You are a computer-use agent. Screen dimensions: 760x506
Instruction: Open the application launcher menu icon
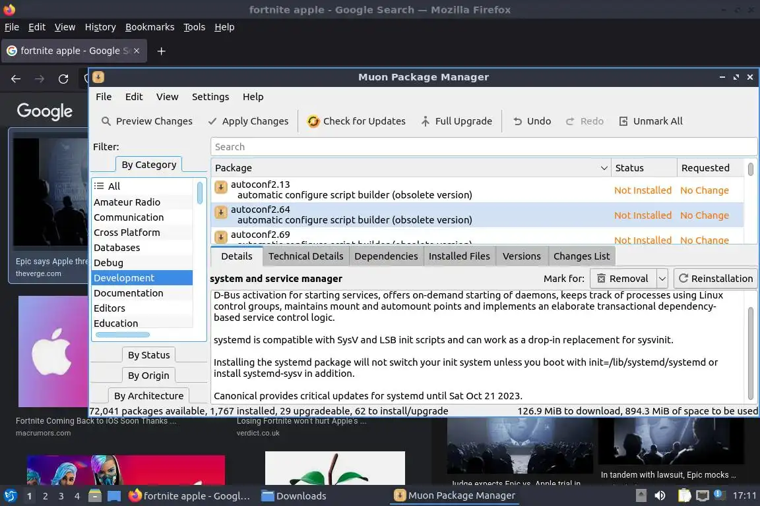tap(10, 495)
